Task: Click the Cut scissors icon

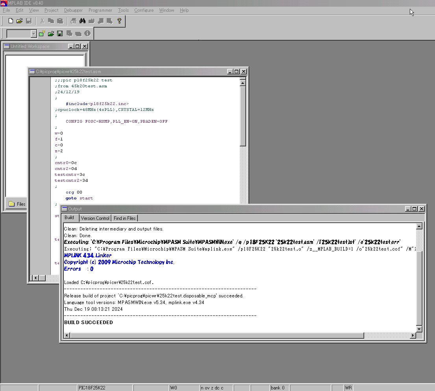Action: point(42,21)
